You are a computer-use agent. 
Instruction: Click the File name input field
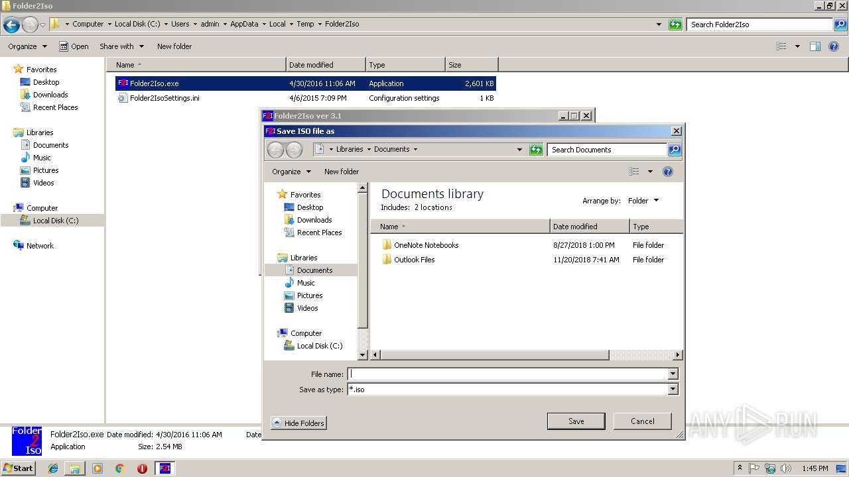coord(507,374)
